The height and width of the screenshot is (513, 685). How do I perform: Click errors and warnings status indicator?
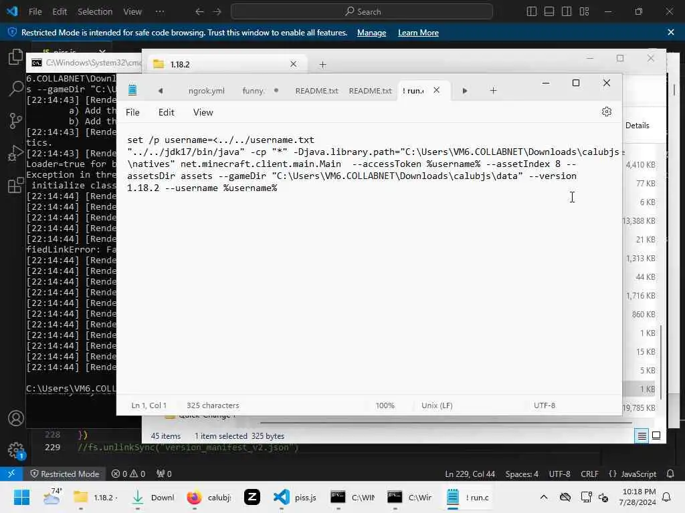coord(128,474)
